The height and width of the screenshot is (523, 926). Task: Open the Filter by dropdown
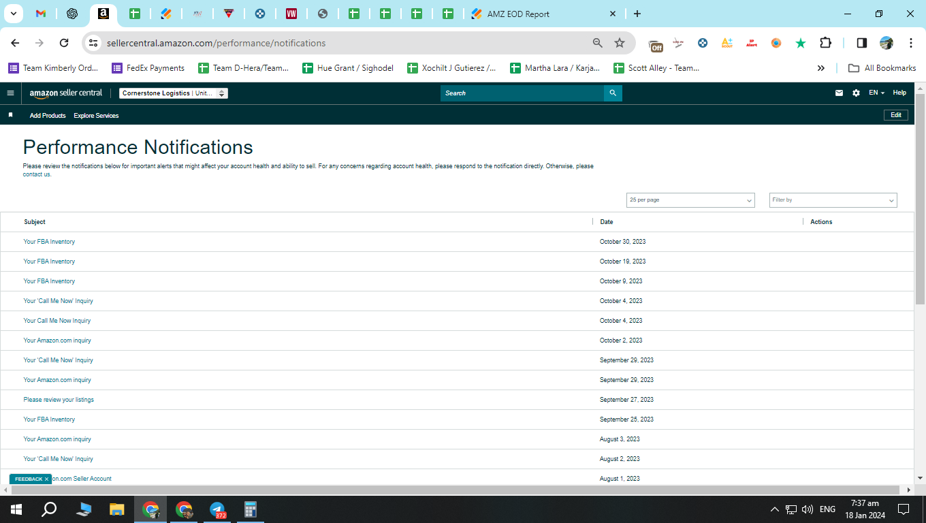pos(833,200)
